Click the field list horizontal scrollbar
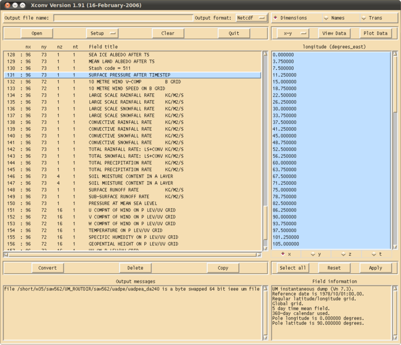 (132, 255)
